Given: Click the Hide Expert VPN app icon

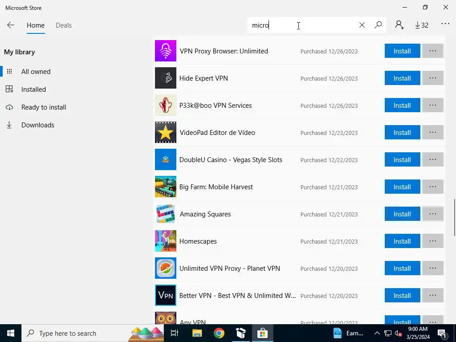Looking at the screenshot, I should (x=166, y=78).
